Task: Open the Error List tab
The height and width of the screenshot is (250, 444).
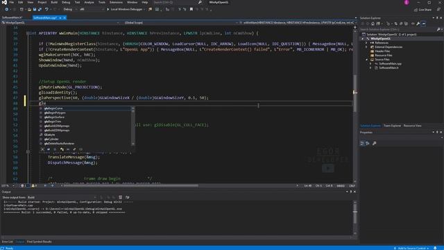Action: pyautogui.click(x=7, y=242)
